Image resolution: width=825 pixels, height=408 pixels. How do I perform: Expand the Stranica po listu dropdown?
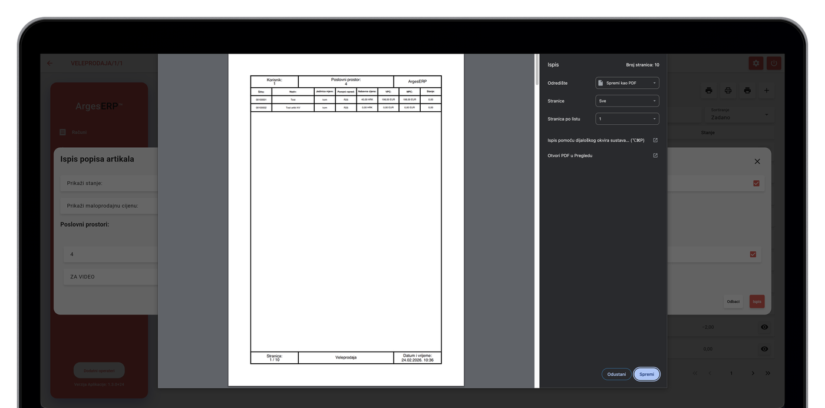(x=627, y=119)
